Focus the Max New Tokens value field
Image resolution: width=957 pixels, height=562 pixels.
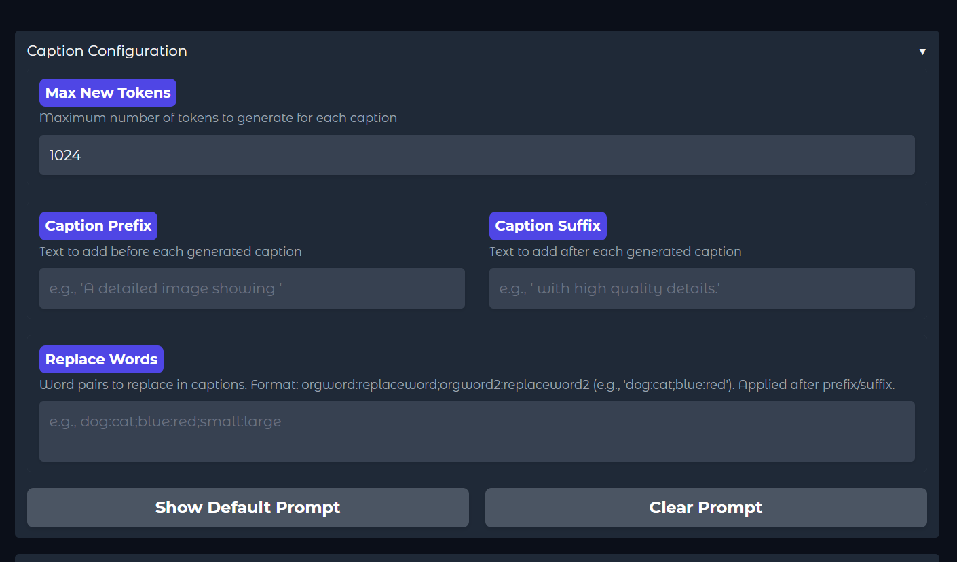pyautogui.click(x=477, y=155)
